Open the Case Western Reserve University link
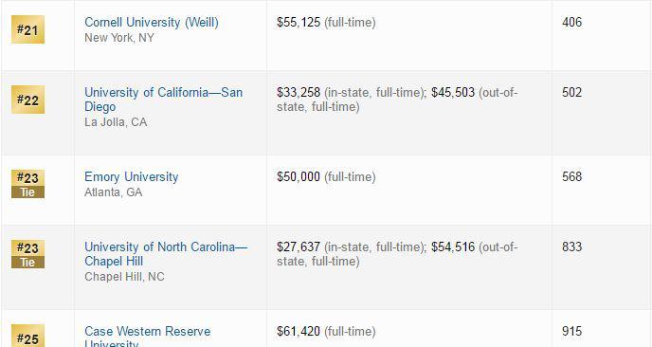This screenshot has width=652, height=347. click(147, 337)
